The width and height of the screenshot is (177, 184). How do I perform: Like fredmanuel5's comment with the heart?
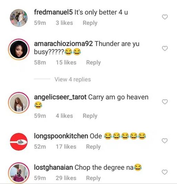165,17
